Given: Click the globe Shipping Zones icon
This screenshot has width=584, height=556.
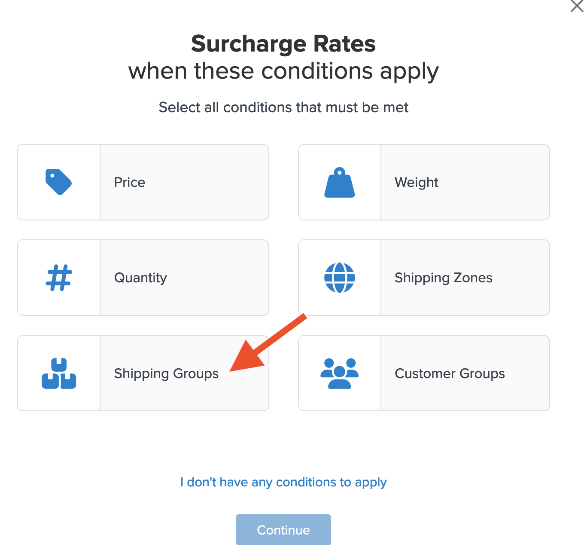Looking at the screenshot, I should pyautogui.click(x=339, y=278).
